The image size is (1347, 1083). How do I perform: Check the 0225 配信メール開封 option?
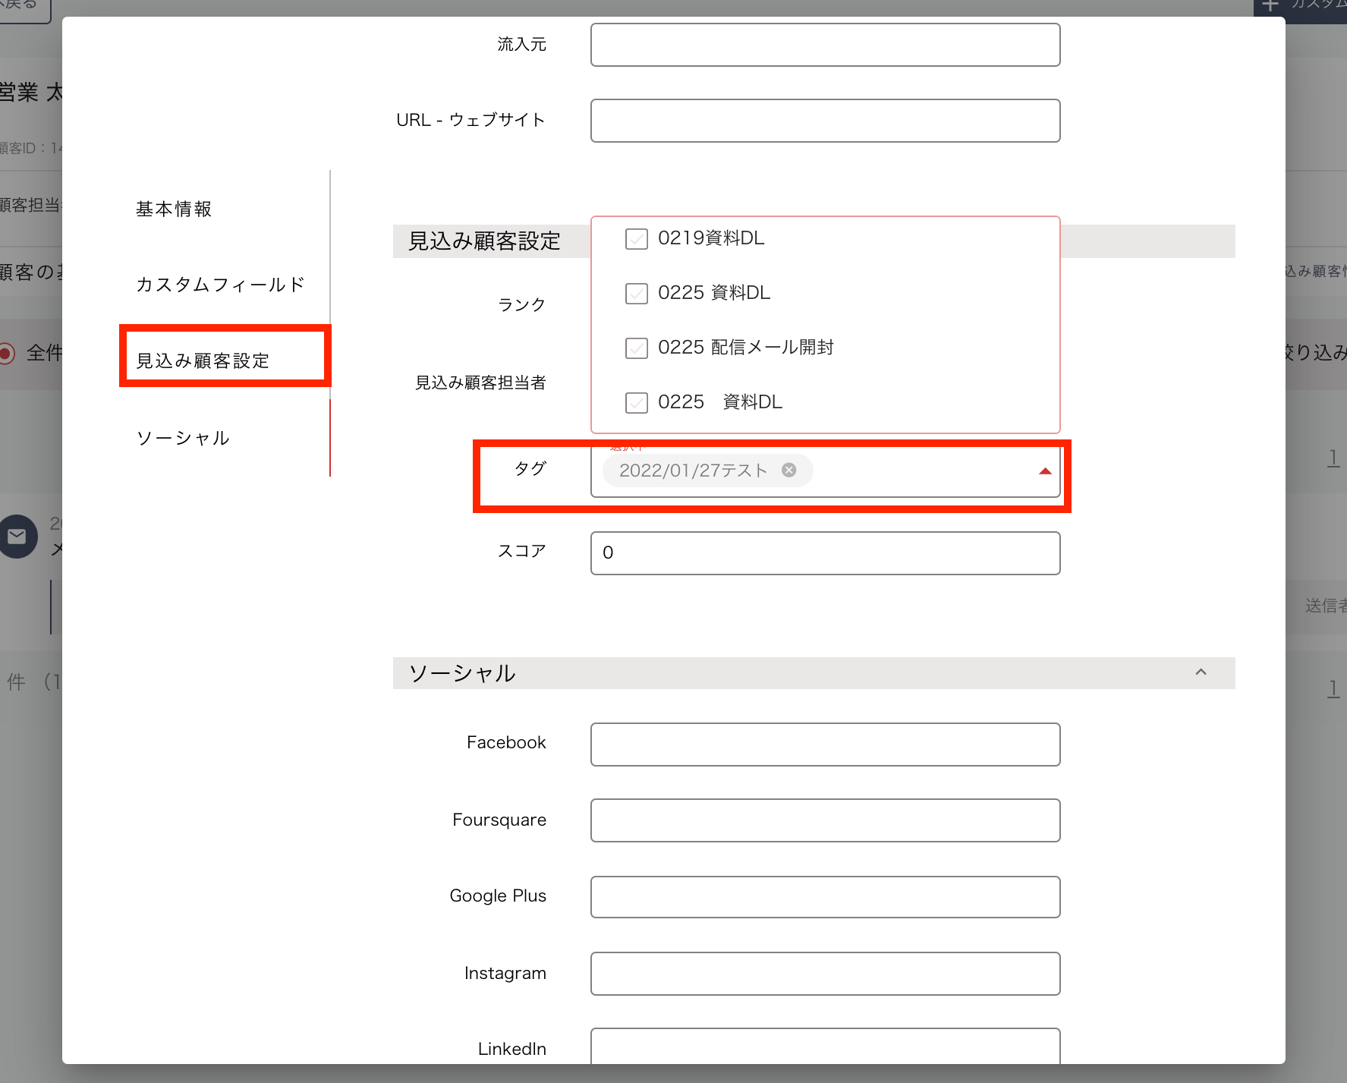tap(636, 348)
